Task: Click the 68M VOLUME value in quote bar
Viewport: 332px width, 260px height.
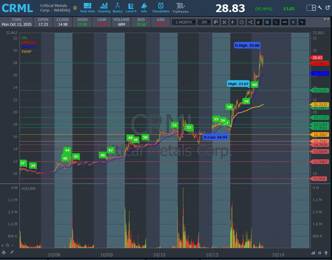Action: (121, 24)
